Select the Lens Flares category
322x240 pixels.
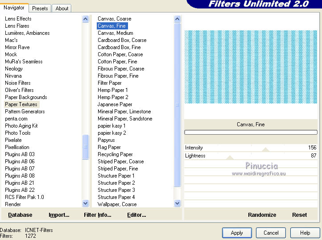pos(17,26)
